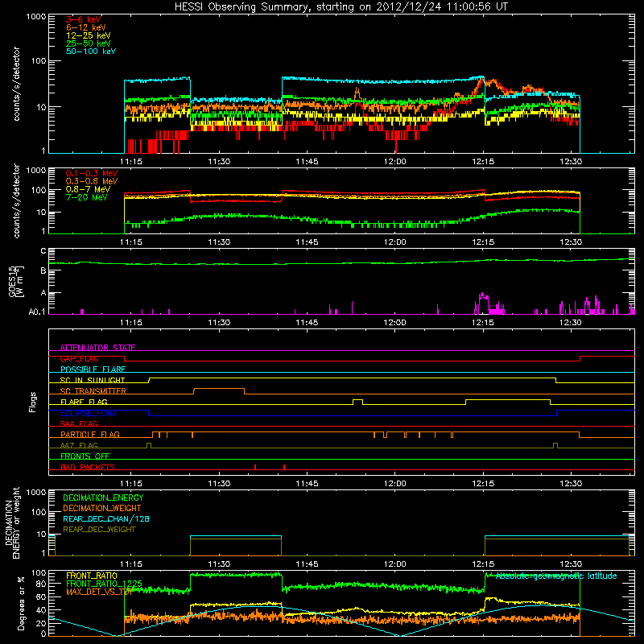Screen dimensions: 644x644
Task: Select the green 25-50 keV legend label
Action: pyautogui.click(x=89, y=43)
